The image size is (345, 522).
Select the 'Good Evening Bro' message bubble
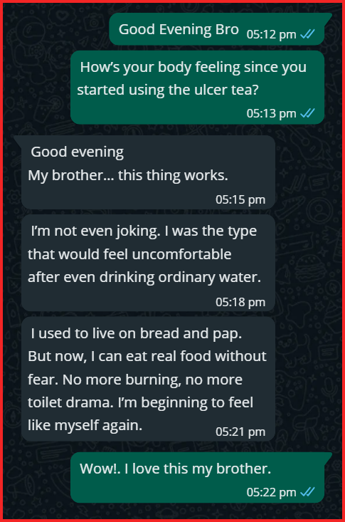click(x=220, y=29)
